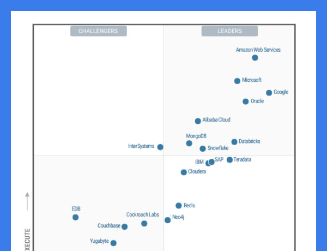The width and height of the screenshot is (327, 251).
Task: Click the Amazon Web Services data point
Action: coord(255,58)
